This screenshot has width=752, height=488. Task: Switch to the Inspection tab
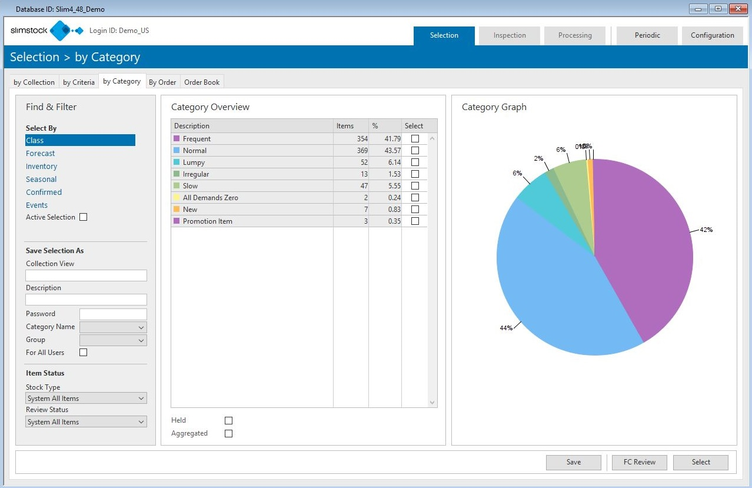click(509, 35)
